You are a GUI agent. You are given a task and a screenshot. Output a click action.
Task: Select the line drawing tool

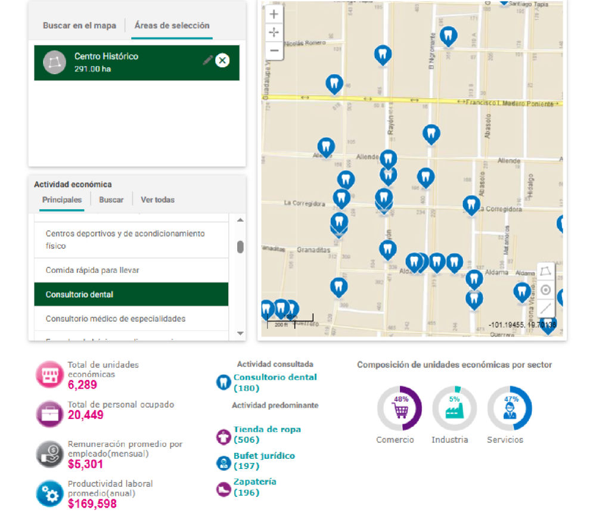coord(545,308)
